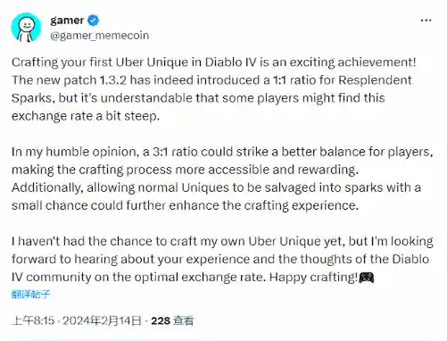This screenshot has height=341, width=447.
Task: Click the paragraph starting I haven't had the chance
Action: coord(222,259)
